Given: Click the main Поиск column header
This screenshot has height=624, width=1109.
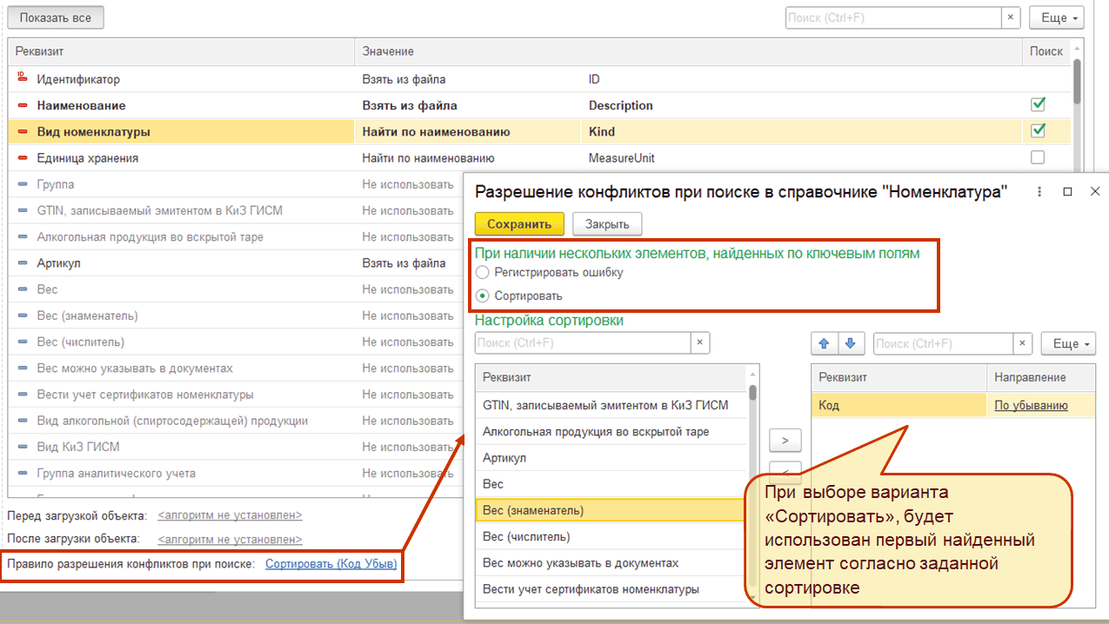Looking at the screenshot, I should (1046, 51).
